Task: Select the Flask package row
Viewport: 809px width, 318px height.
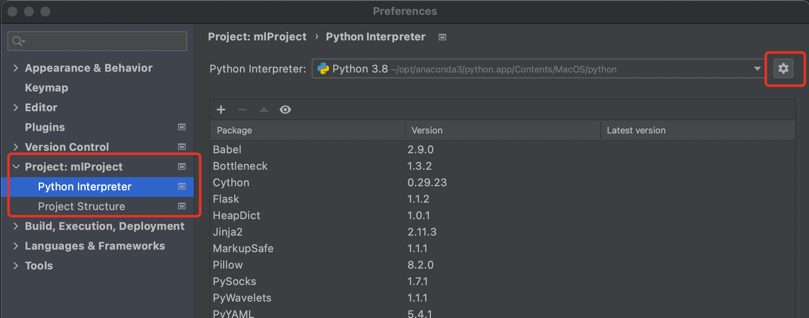Action: point(226,199)
